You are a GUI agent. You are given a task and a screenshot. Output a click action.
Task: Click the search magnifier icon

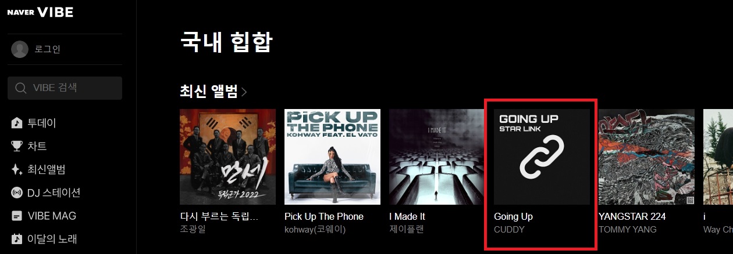click(21, 88)
